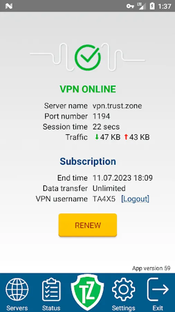Tap the green checkmark connection icon

87,58
